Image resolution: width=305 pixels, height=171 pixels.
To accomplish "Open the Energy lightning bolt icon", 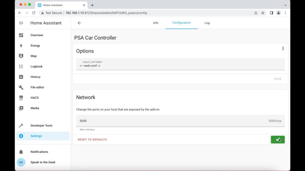I will [x=21, y=45].
